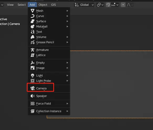Click the Lattice grid icon
Image resolution: width=153 pixels, height=130 pixels.
[x=33, y=55]
